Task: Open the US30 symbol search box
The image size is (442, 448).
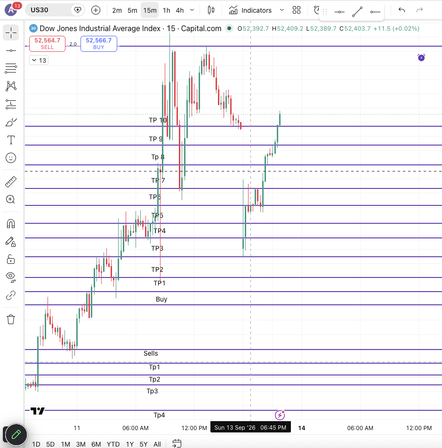Action: tap(48, 10)
